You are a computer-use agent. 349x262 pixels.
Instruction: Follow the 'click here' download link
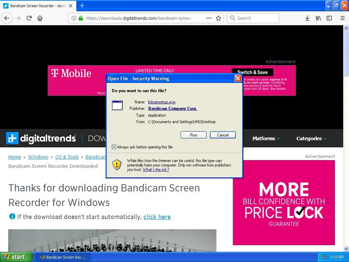pos(157,217)
